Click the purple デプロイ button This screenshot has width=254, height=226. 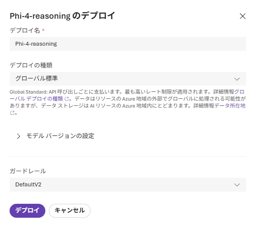click(27, 210)
